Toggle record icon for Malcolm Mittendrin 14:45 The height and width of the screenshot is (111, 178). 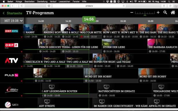click(81, 37)
